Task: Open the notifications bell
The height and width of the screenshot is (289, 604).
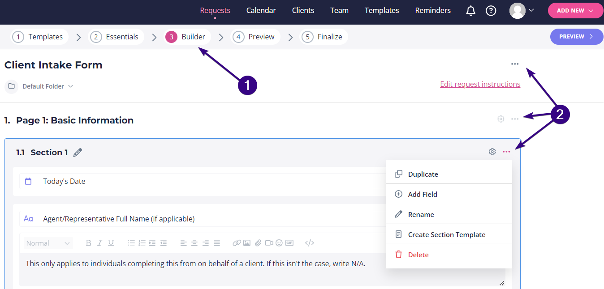Action: 470,11
